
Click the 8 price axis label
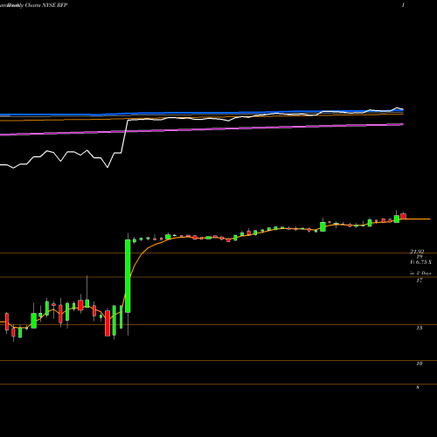point(418,387)
